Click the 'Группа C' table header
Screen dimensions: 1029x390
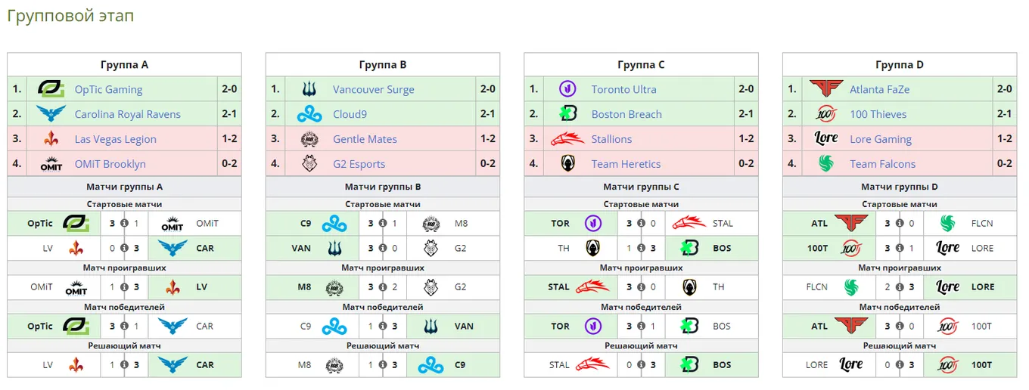click(x=641, y=65)
